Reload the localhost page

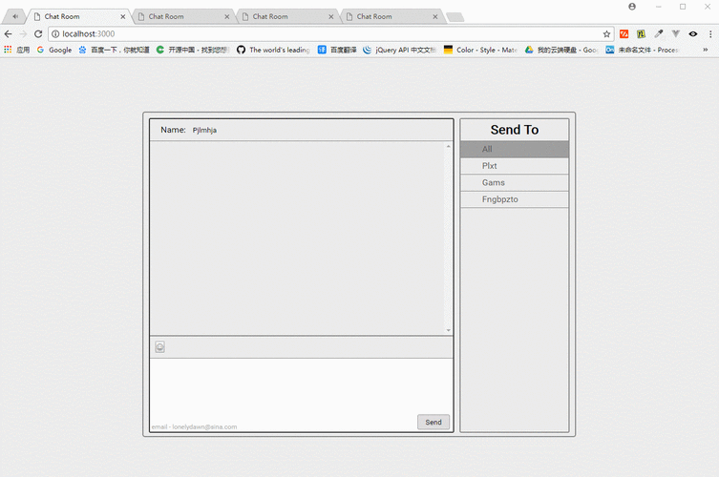tap(38, 33)
